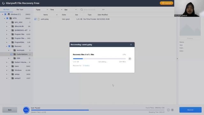Click the NTFS folder icon
204x115 pixels.
[11, 18]
